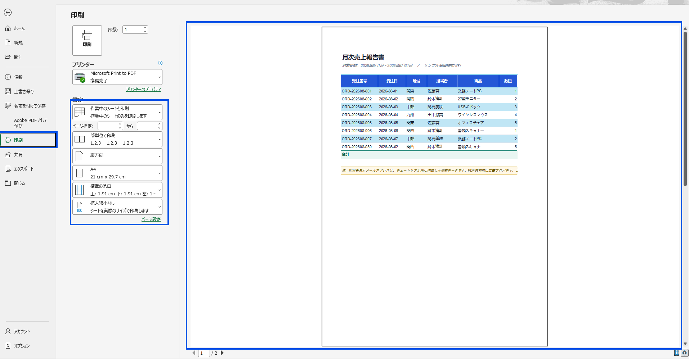The width and height of the screenshot is (689, 359).
Task: Click the current page number box
Action: tap(204, 353)
